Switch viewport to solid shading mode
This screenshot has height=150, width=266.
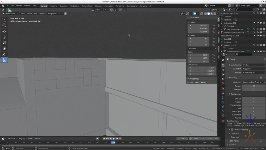209,14
